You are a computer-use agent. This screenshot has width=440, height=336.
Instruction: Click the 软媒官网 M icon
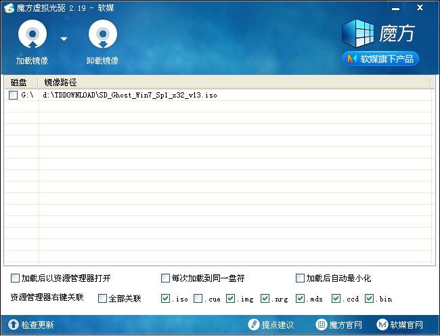point(382,324)
